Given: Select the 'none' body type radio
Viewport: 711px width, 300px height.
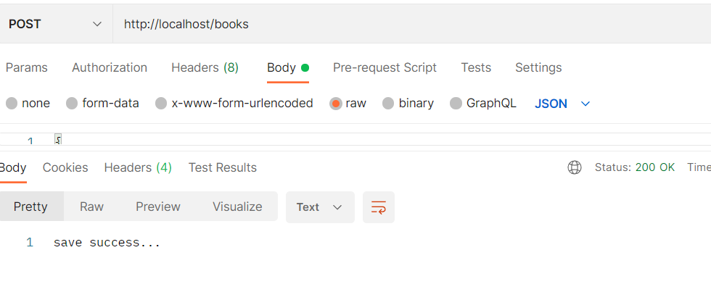Looking at the screenshot, I should coord(12,104).
